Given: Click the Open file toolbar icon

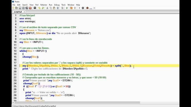Looking at the screenshot, I should coord(16,8).
